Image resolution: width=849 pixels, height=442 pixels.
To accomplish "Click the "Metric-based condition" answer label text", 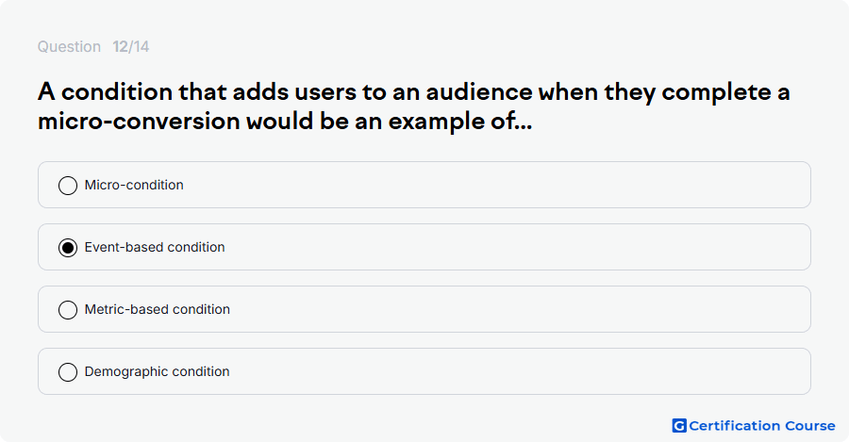I will click(157, 309).
